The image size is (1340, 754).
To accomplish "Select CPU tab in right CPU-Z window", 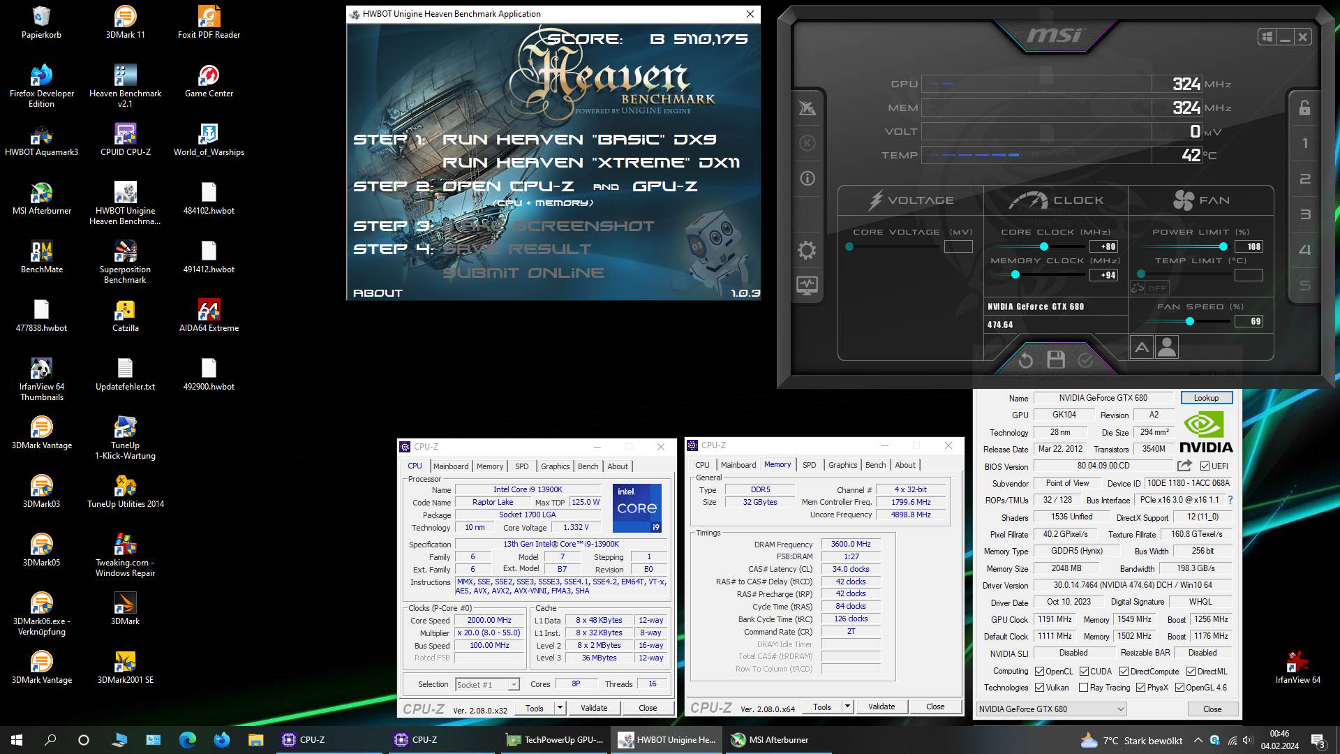I will click(702, 464).
